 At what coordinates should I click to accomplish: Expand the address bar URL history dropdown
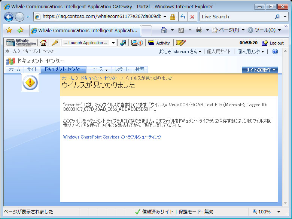click(165, 17)
